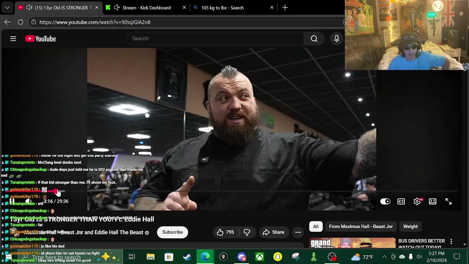Open the player settings gear

[417, 201]
